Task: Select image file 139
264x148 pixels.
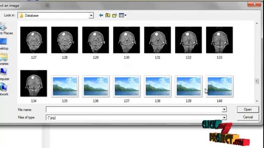Action: click(189, 86)
